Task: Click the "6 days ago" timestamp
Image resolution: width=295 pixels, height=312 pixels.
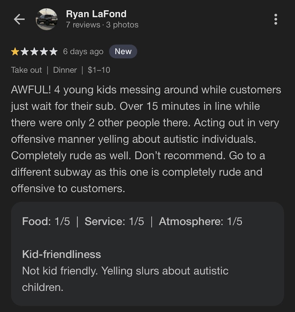Action: tap(83, 52)
